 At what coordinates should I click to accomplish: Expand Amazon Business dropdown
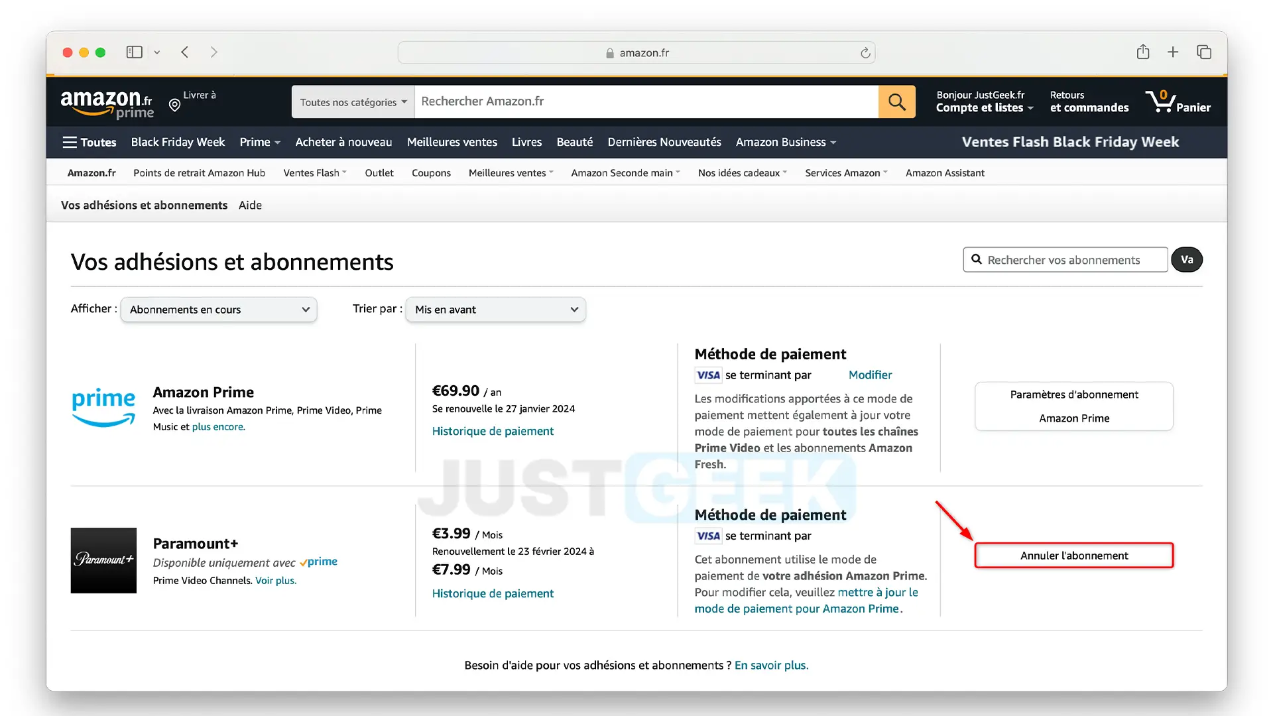click(786, 142)
